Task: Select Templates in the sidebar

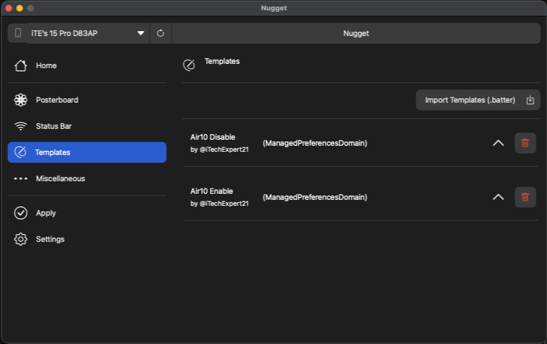Action: [x=87, y=152]
